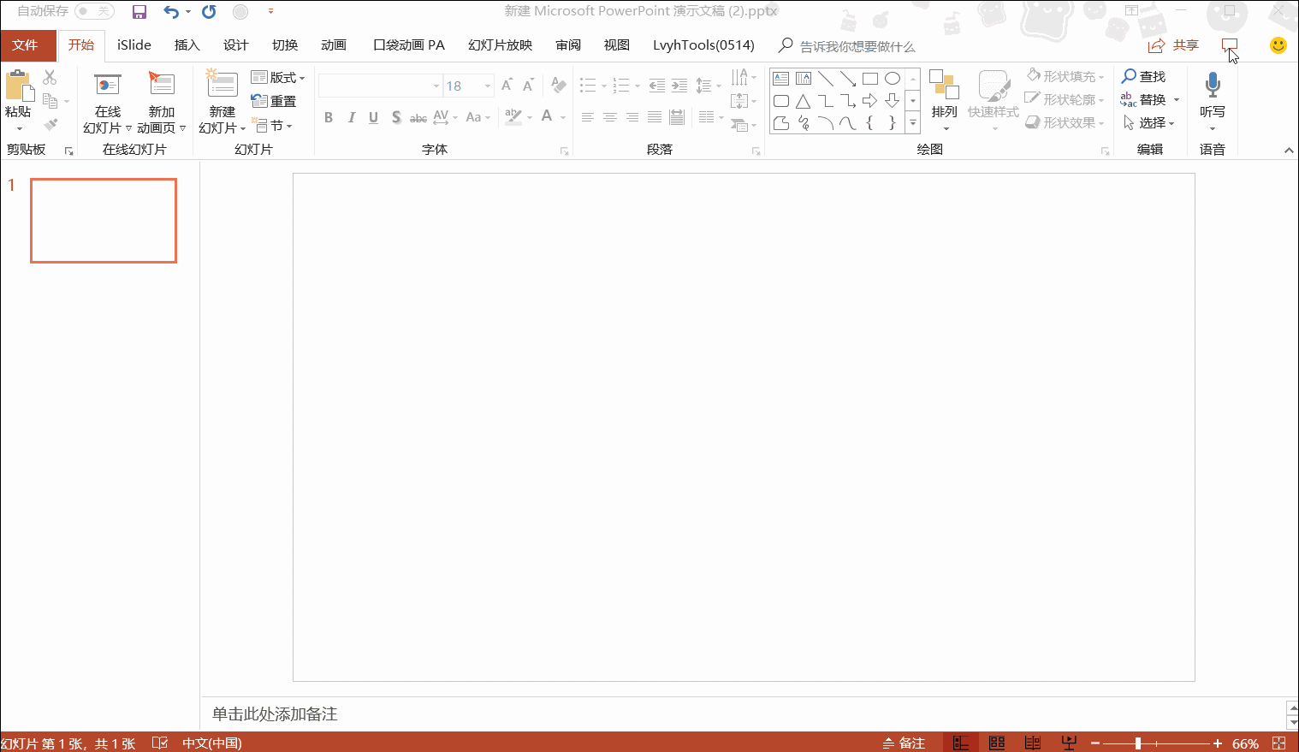Insert a text box from the drawing gallery
The image size is (1299, 752).
point(780,78)
